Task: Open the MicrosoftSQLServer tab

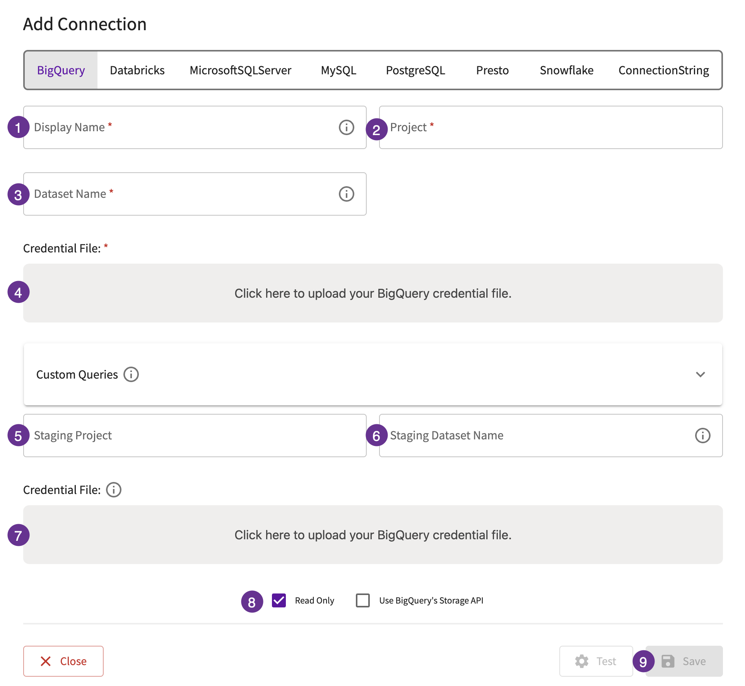Action: (x=241, y=70)
